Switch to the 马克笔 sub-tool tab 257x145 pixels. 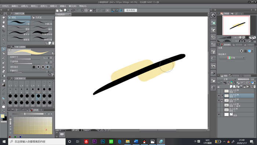pyautogui.click(x=43, y=17)
